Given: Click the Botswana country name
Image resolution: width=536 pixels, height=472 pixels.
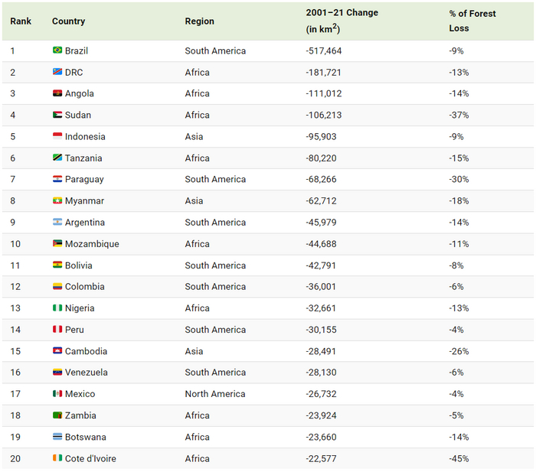Looking at the screenshot, I should (86, 437).
